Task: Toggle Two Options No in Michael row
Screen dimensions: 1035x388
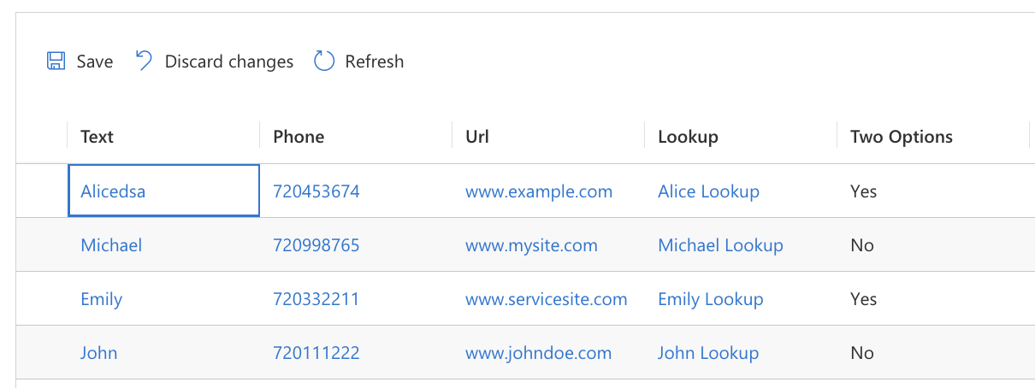Action: click(x=862, y=245)
